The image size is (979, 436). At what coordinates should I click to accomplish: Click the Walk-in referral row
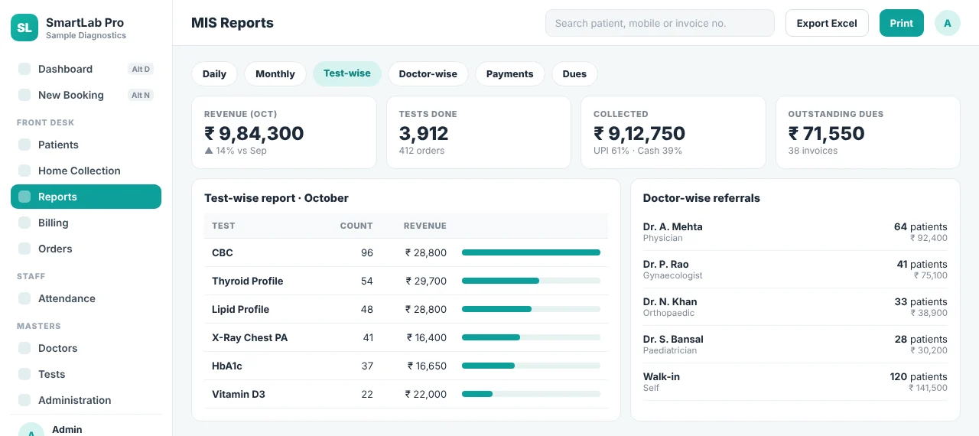[x=795, y=382]
